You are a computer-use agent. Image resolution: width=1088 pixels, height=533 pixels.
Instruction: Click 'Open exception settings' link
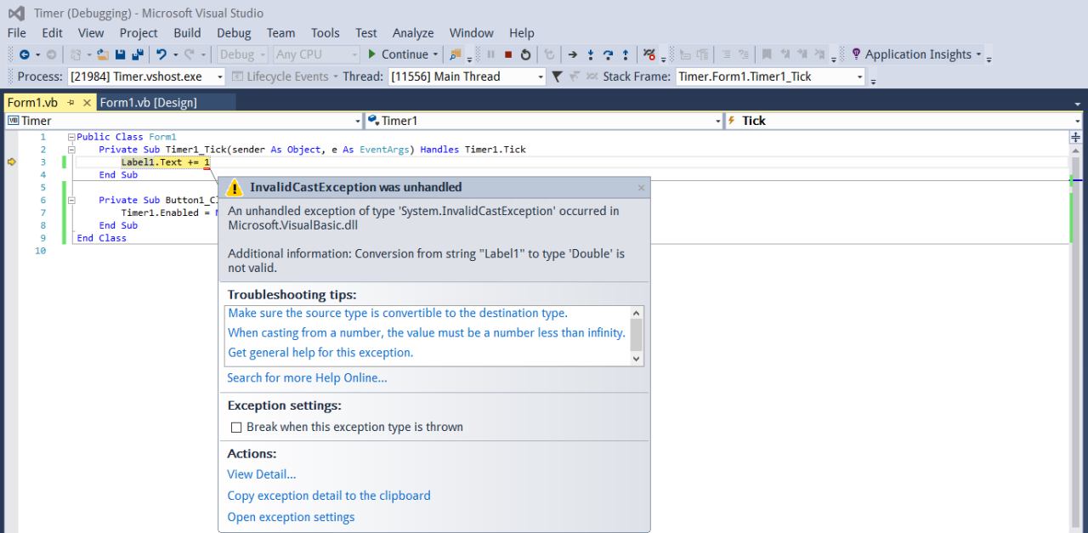click(291, 517)
